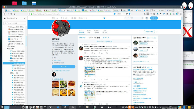The image size is (194, 109).
Task: Go back using Firefox back arrow
Action: pyautogui.click(x=5, y=14)
